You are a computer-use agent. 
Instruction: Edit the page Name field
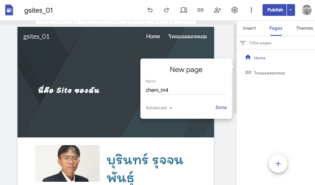coord(186,90)
